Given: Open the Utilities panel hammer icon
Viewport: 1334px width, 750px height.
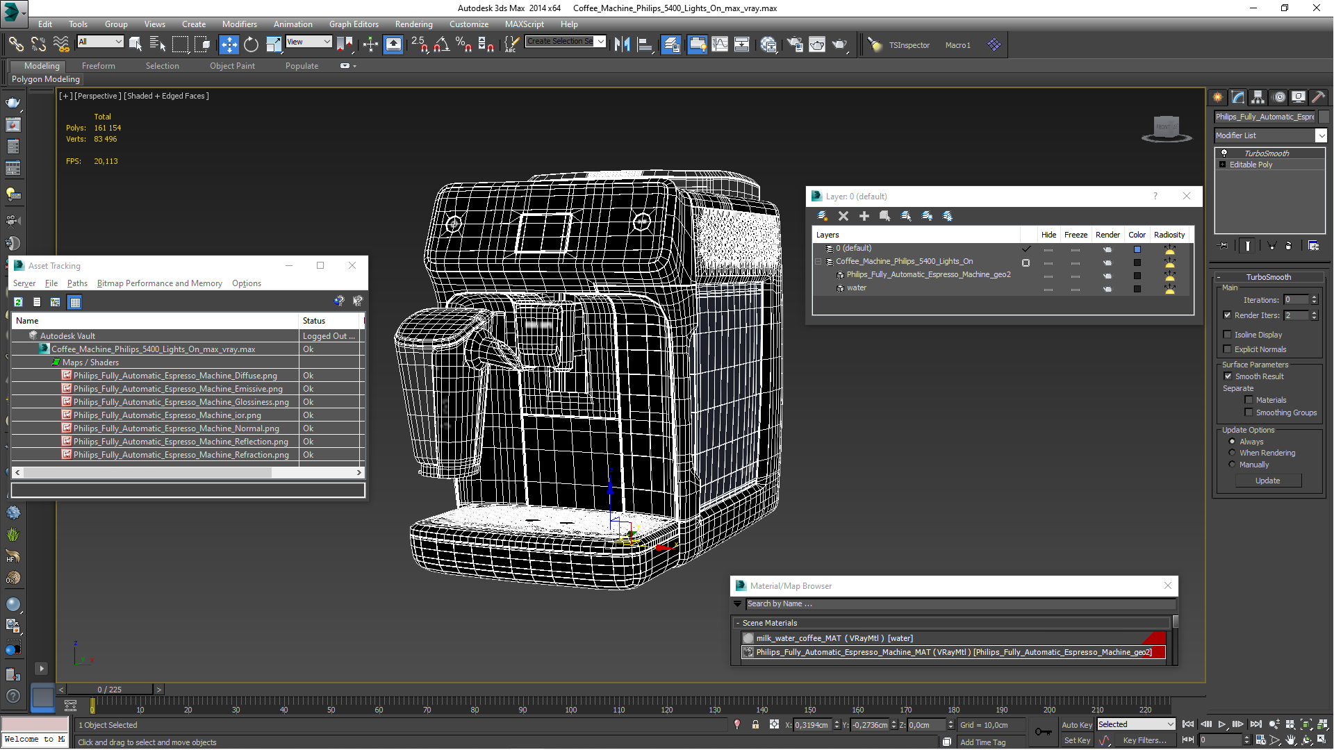Looking at the screenshot, I should point(1318,97).
